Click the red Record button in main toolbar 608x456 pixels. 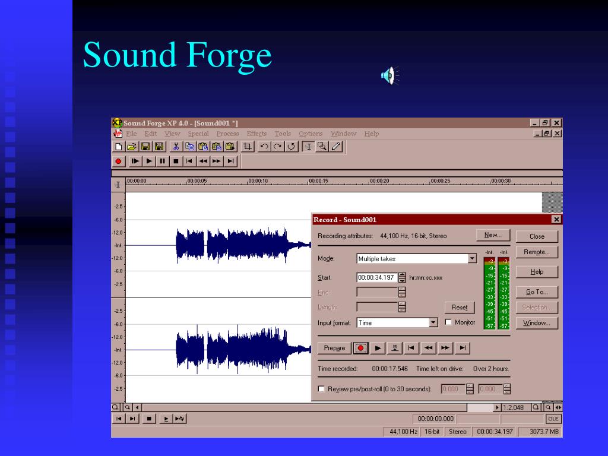(119, 161)
